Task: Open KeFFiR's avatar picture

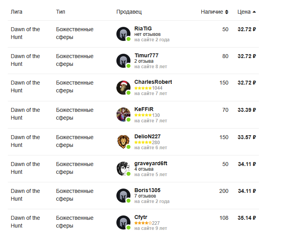Action: [123, 115]
